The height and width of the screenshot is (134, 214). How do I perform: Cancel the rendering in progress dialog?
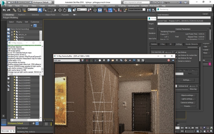tap(205, 14)
